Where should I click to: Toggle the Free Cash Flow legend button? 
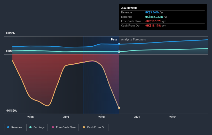pyautogui.click(x=64, y=128)
